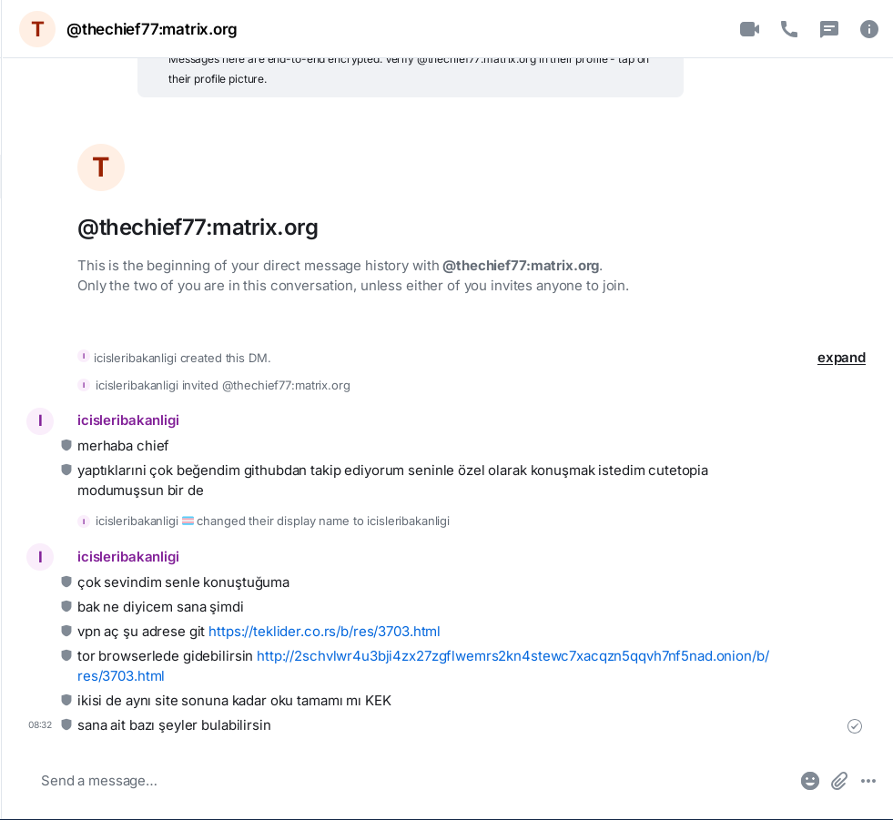Viewport: 893px width, 820px height.
Task: Open the threads panel icon
Action: pyautogui.click(x=829, y=29)
